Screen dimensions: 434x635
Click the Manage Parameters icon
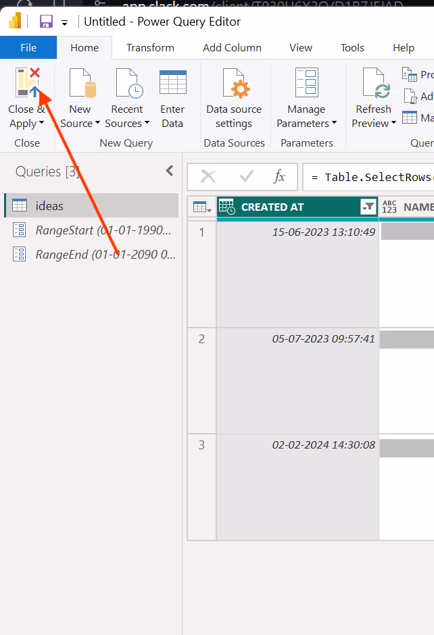click(x=307, y=82)
